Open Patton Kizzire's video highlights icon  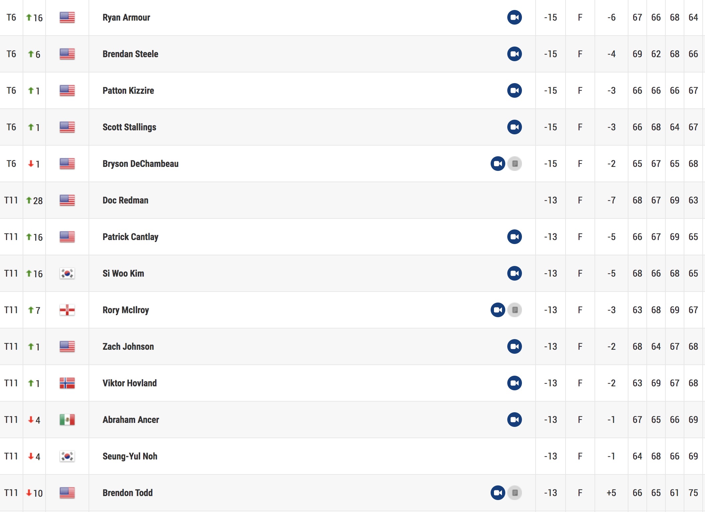tap(514, 90)
